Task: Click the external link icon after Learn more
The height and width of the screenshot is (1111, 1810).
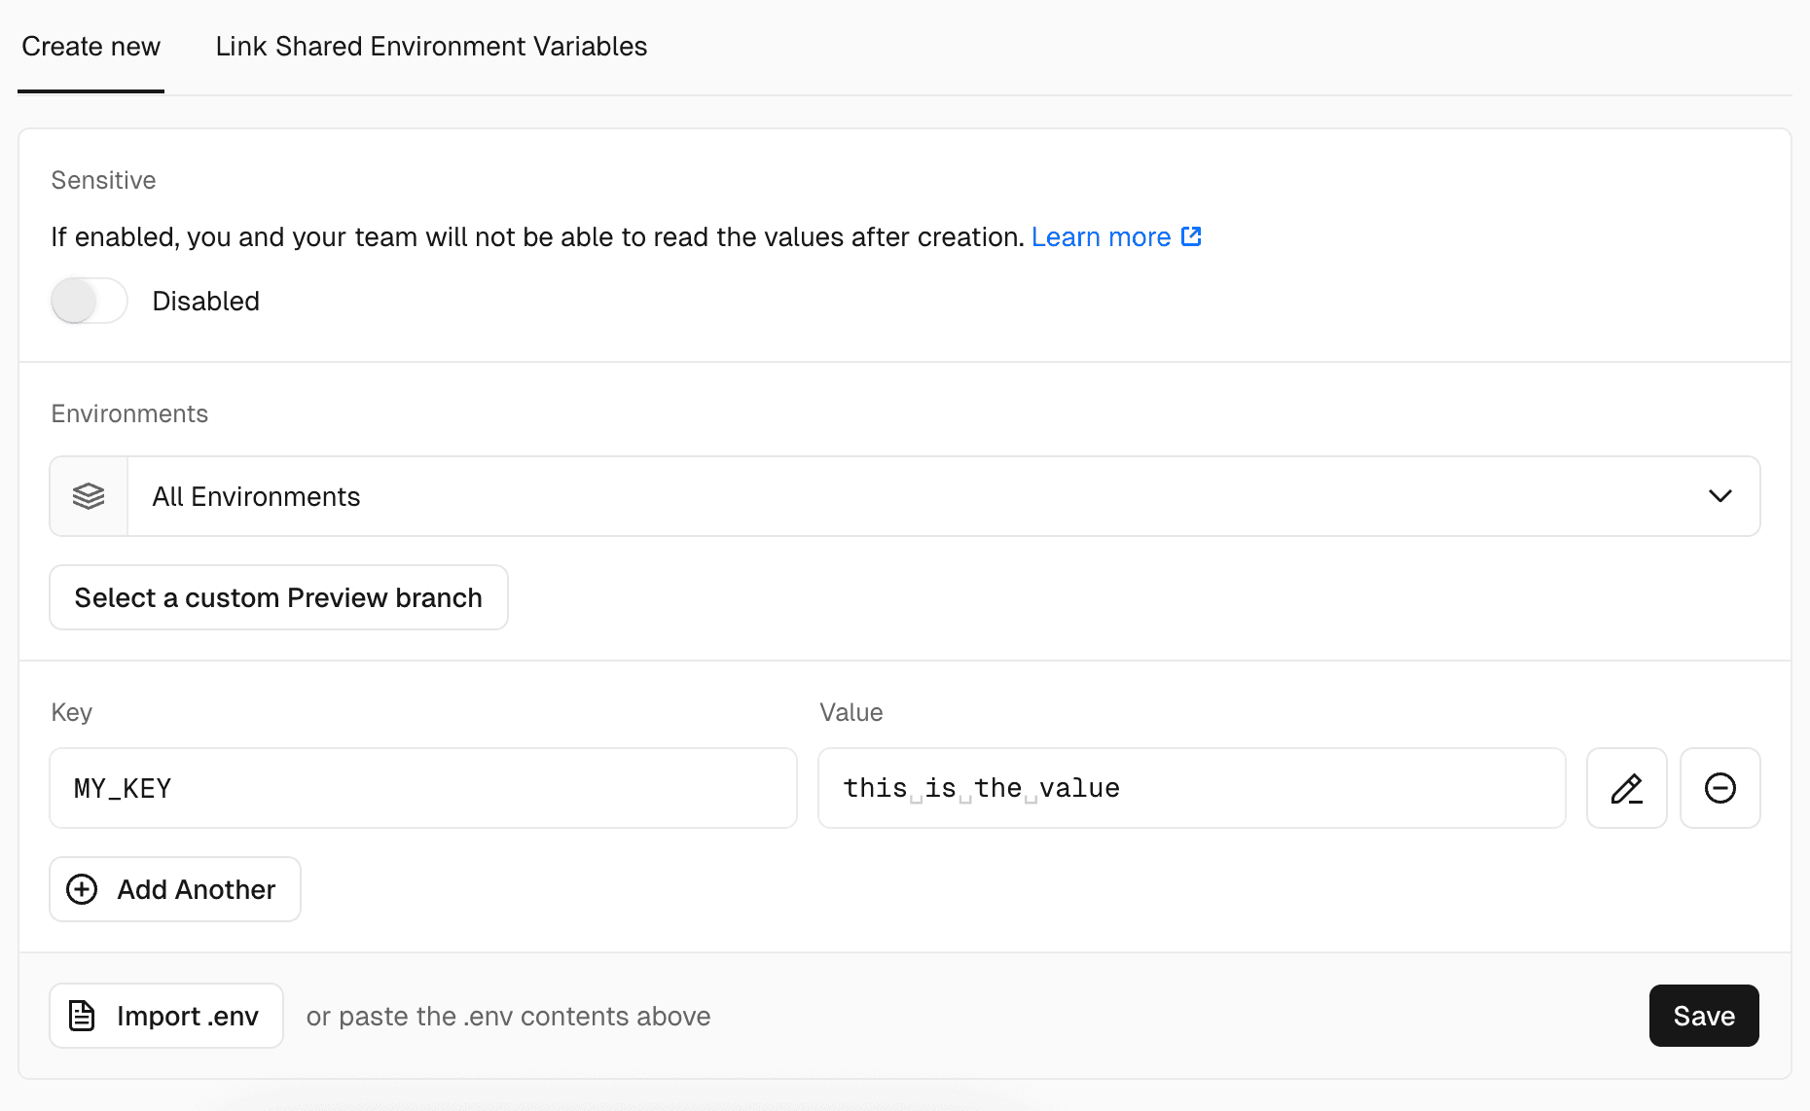Action: pos(1191,235)
